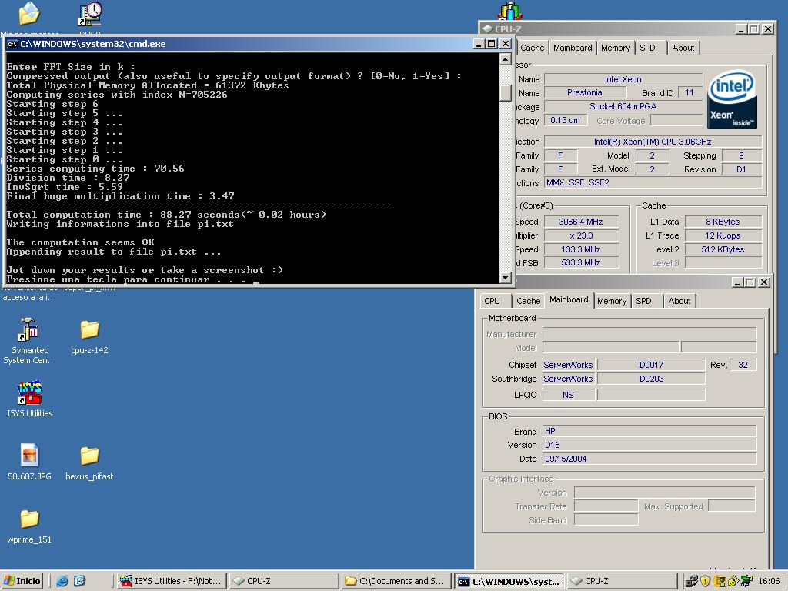This screenshot has width=788, height=591.
Task: Click the cmd window scrollbar thumb
Action: pyautogui.click(x=506, y=93)
